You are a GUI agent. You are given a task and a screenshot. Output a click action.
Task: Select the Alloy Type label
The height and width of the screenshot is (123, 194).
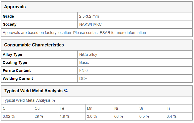(12, 54)
